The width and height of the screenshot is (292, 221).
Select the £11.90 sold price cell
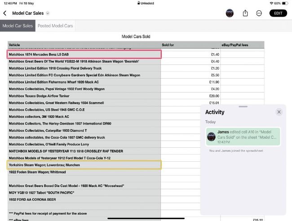[x=190, y=82]
